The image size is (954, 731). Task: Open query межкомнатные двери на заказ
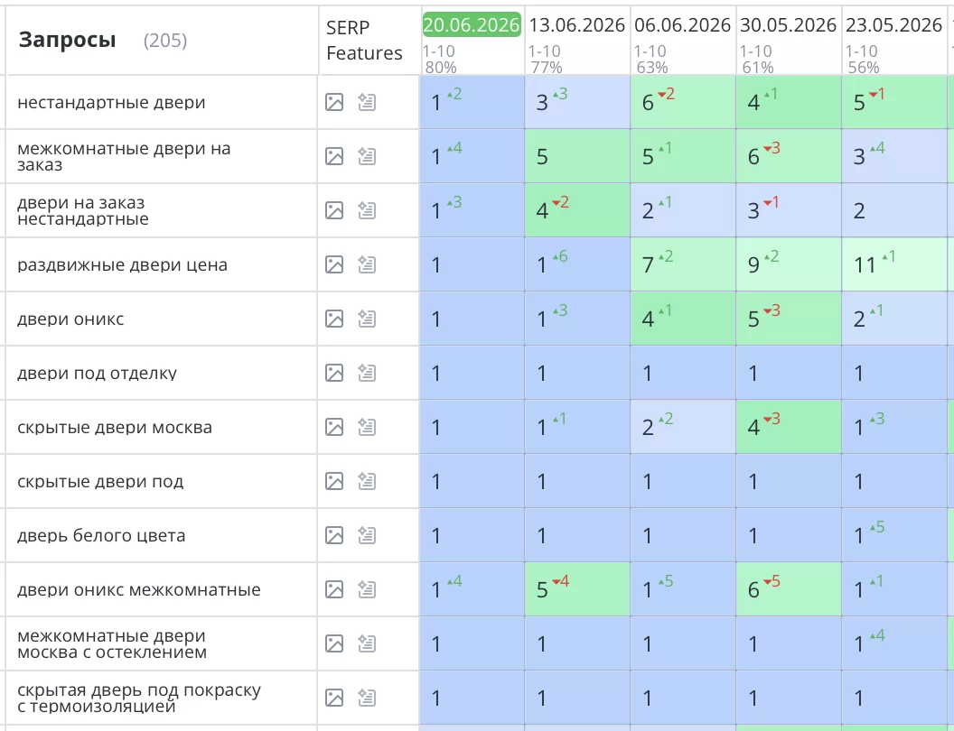tap(124, 156)
